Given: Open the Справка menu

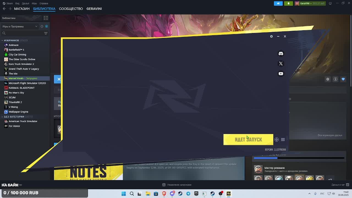Looking at the screenshot, I should point(44,3).
